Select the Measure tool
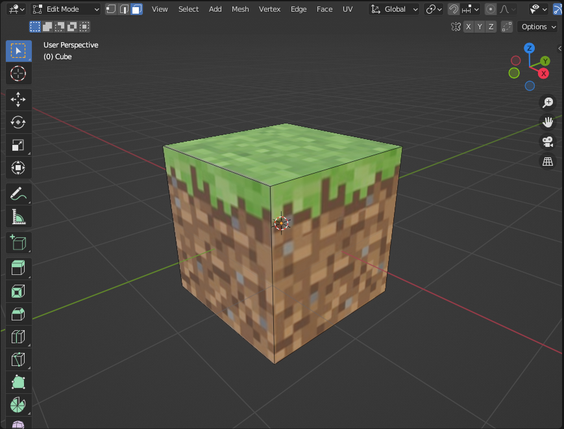564x429 pixels. (x=18, y=217)
